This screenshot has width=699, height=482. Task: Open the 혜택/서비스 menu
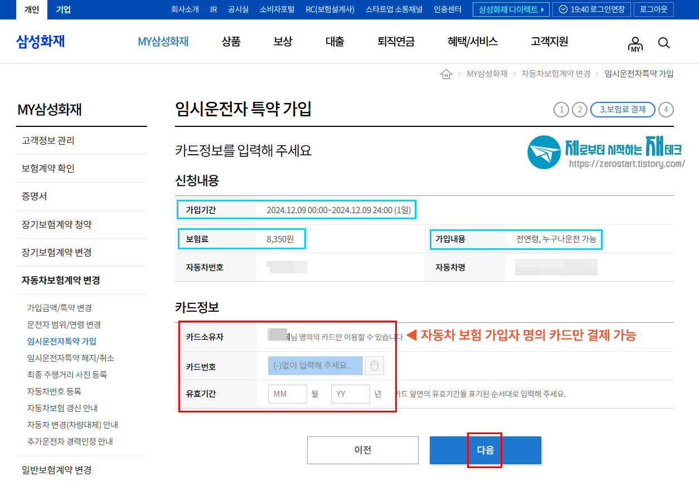473,42
